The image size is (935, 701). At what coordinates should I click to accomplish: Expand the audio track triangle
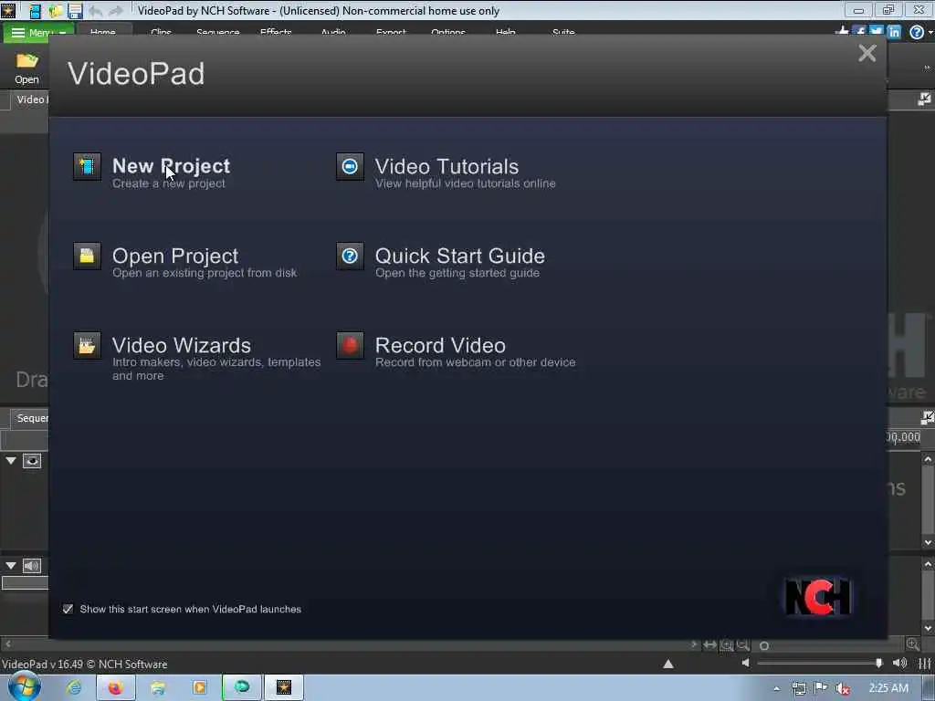pos(11,566)
